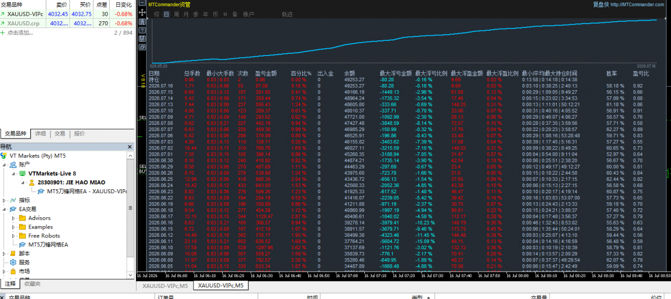Viewport: 671px width, 299px height.
Task: Select the 指标 indicators icon in navigator
Action: 13,200
